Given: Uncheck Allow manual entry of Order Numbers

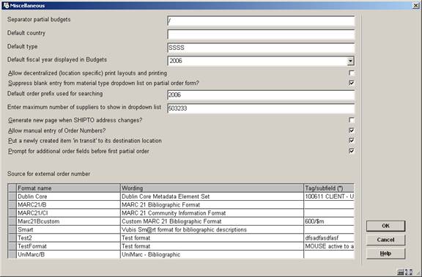Looking at the screenshot, I should coord(351,130).
